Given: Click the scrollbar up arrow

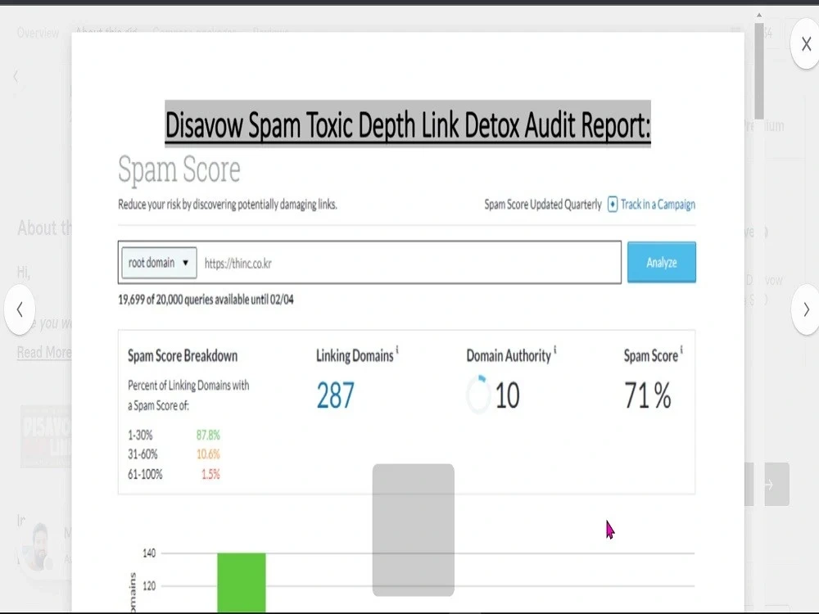Looking at the screenshot, I should click(x=759, y=15).
